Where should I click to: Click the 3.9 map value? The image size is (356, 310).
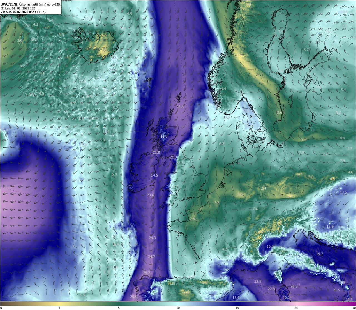pos(61,35)
